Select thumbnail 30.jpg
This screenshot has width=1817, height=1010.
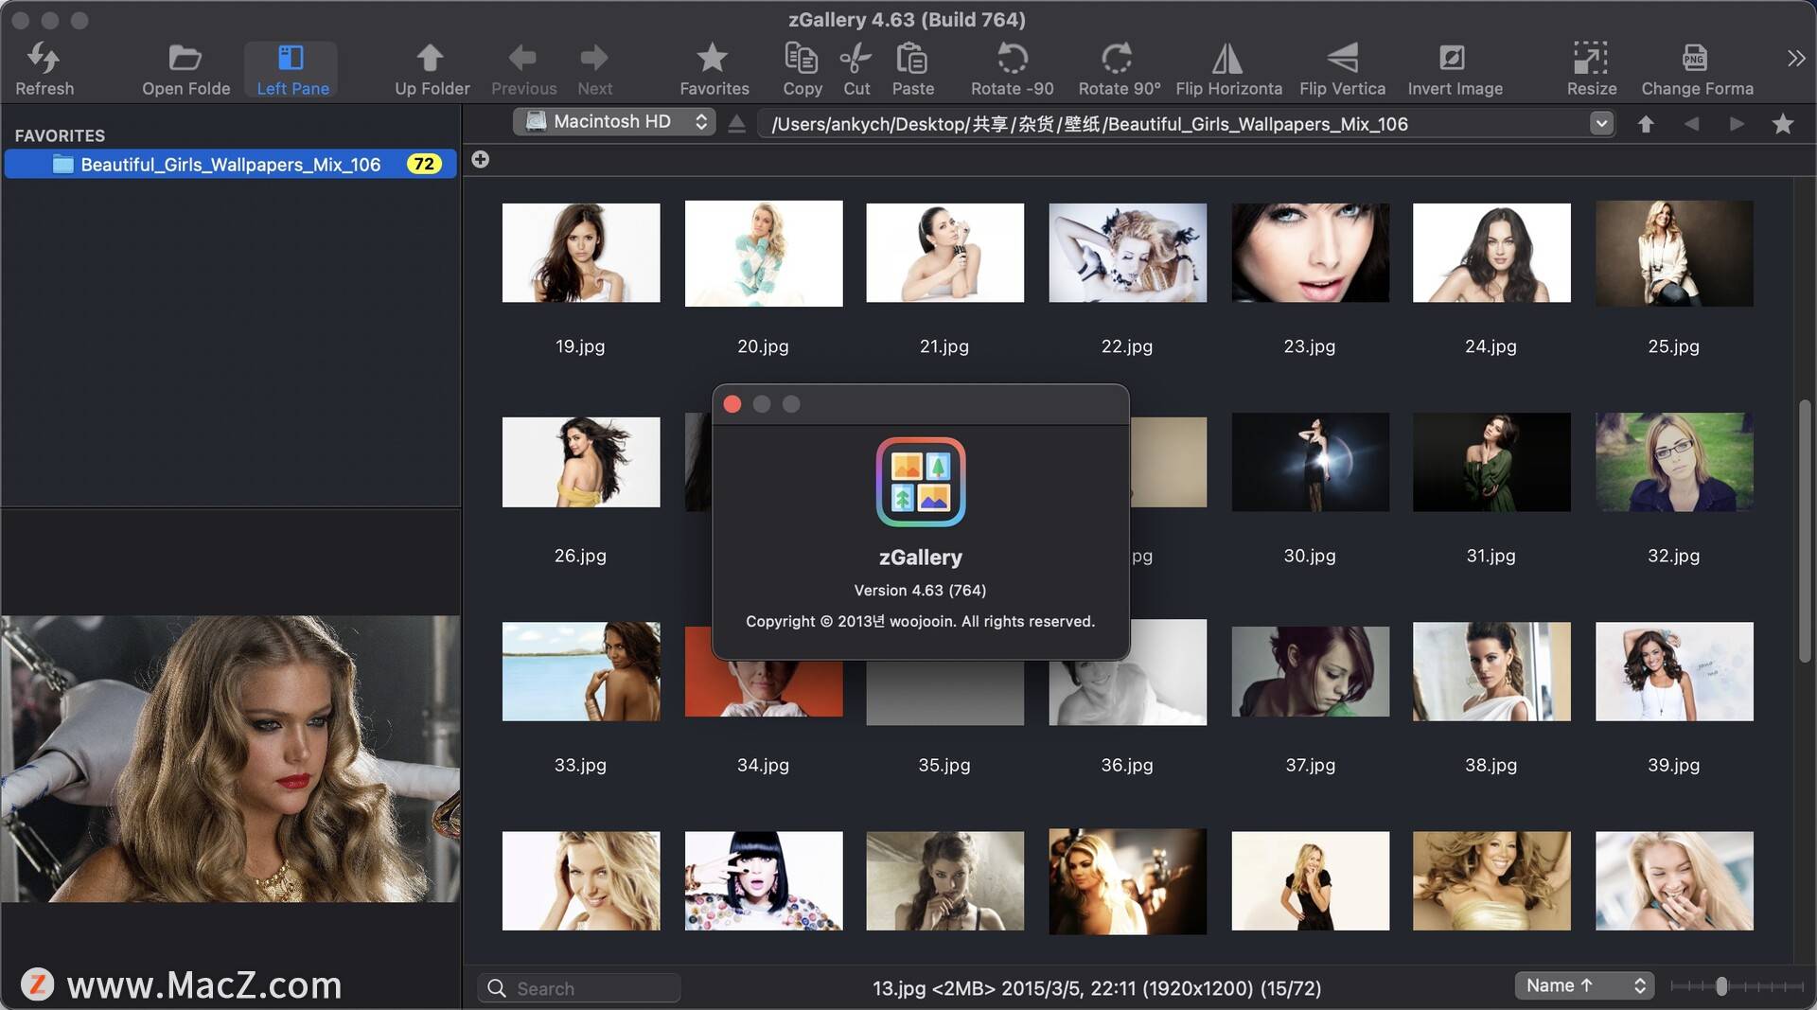coord(1311,462)
